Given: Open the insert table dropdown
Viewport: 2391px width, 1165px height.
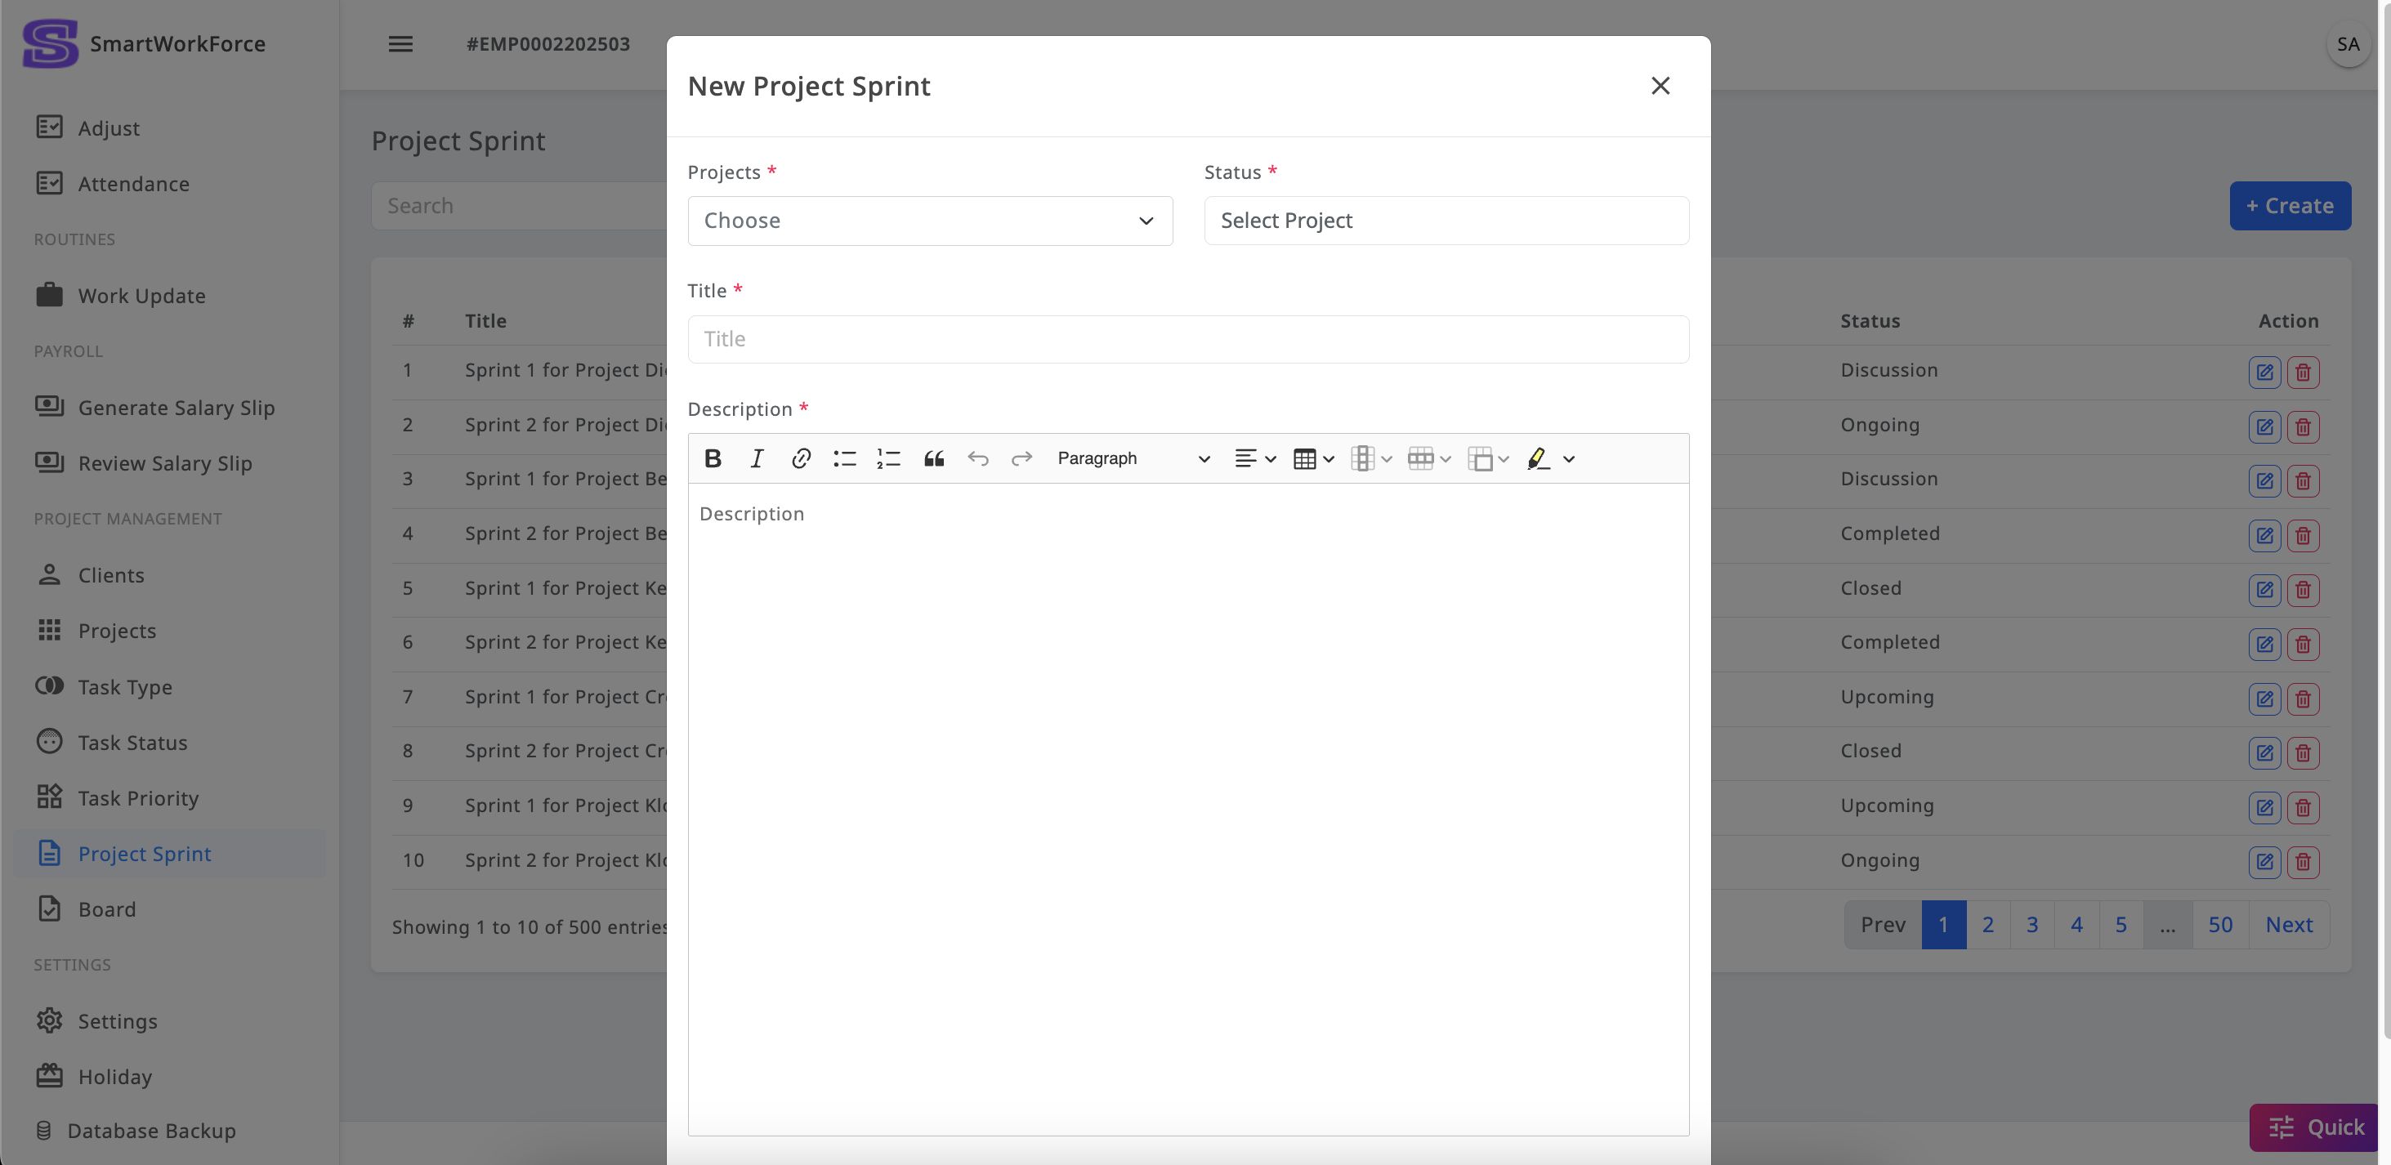Looking at the screenshot, I should tap(1312, 458).
